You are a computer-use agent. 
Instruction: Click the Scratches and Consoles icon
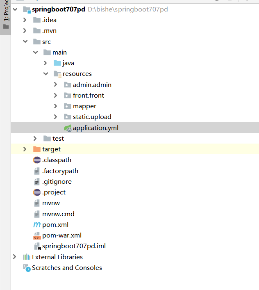click(x=27, y=268)
